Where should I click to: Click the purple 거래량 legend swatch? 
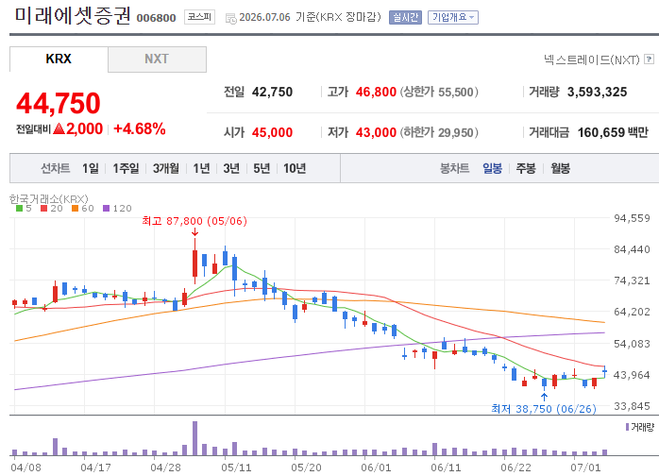click(x=628, y=427)
